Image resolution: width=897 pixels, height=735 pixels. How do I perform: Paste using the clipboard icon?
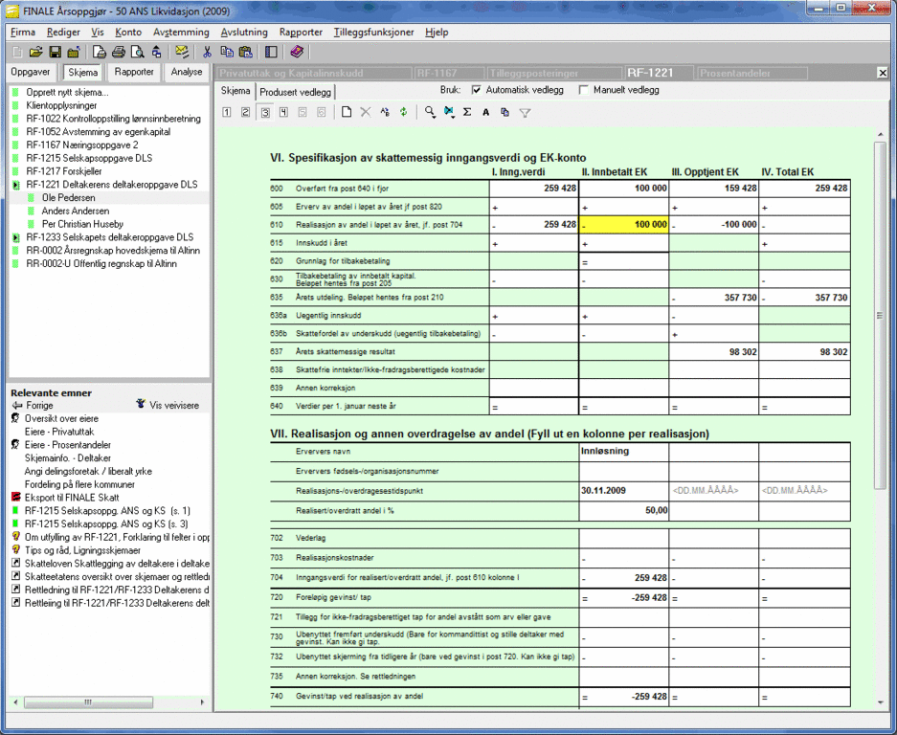(245, 53)
